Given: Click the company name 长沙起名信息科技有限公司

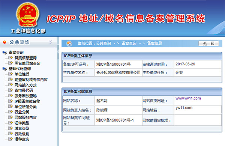Looking at the screenshot, I should click(x=118, y=73).
